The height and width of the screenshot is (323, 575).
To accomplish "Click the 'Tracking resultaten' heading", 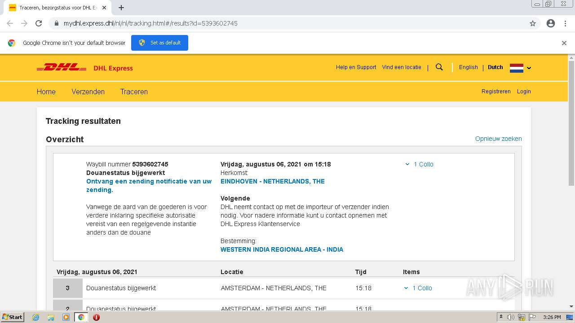I will click(x=83, y=121).
